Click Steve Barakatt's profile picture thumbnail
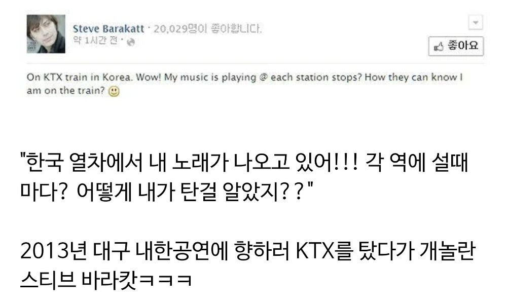Image resolution: width=507 pixels, height=306 pixels. (46, 33)
